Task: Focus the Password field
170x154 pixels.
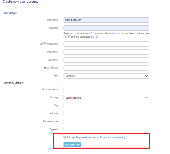Action: (x=106, y=28)
